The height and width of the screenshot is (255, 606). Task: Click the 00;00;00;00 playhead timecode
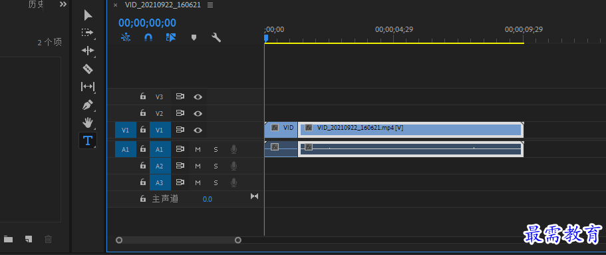coord(147,23)
